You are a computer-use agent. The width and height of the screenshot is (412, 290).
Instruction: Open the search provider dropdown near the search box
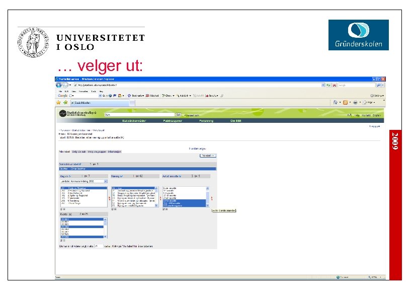pyautogui.click(x=383, y=85)
